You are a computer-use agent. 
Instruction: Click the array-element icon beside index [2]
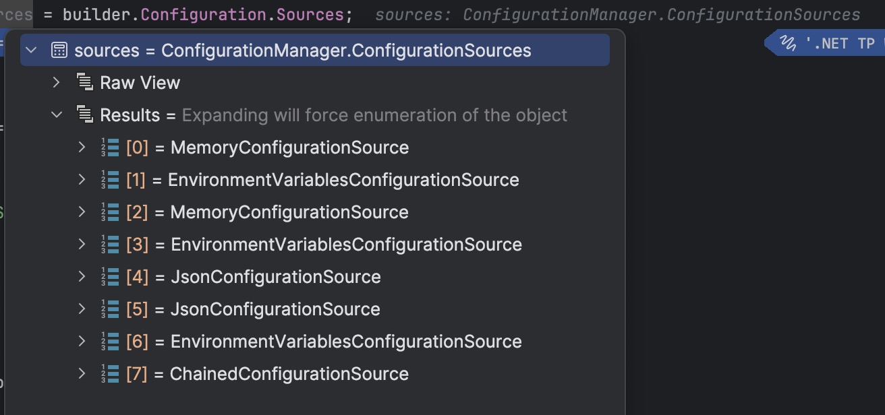coord(110,212)
